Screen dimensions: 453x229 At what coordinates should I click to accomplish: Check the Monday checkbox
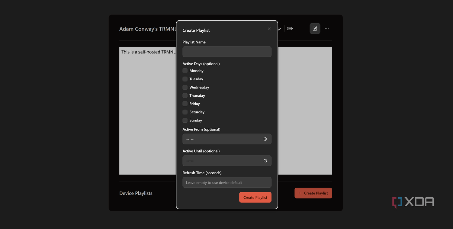pyautogui.click(x=185, y=71)
